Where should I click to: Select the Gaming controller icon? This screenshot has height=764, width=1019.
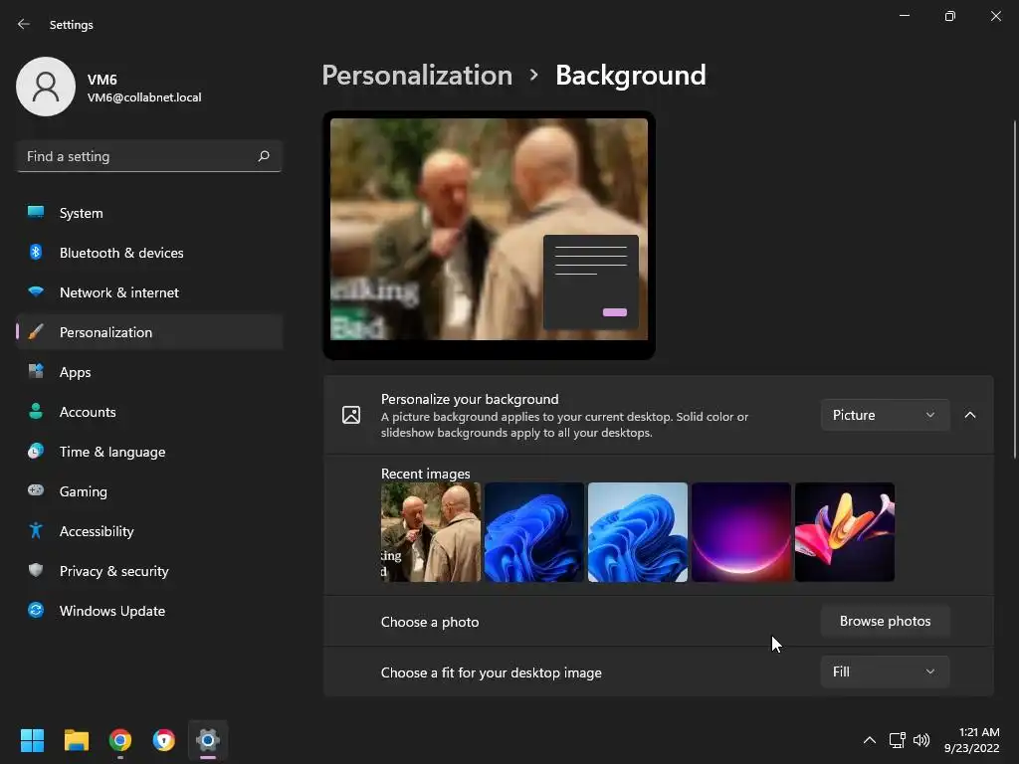click(36, 490)
